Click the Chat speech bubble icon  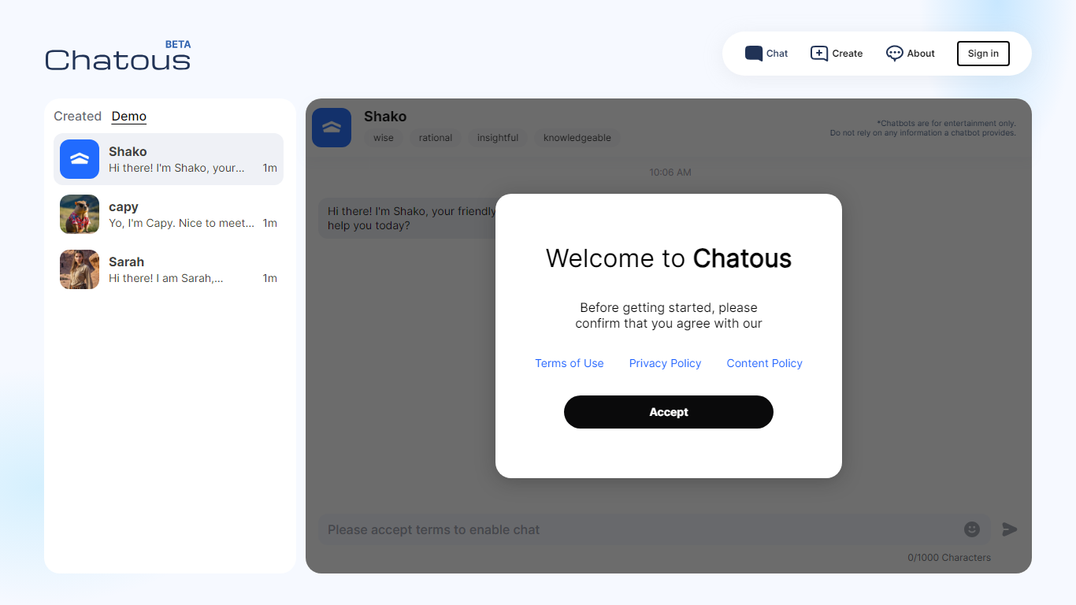pyautogui.click(x=754, y=54)
